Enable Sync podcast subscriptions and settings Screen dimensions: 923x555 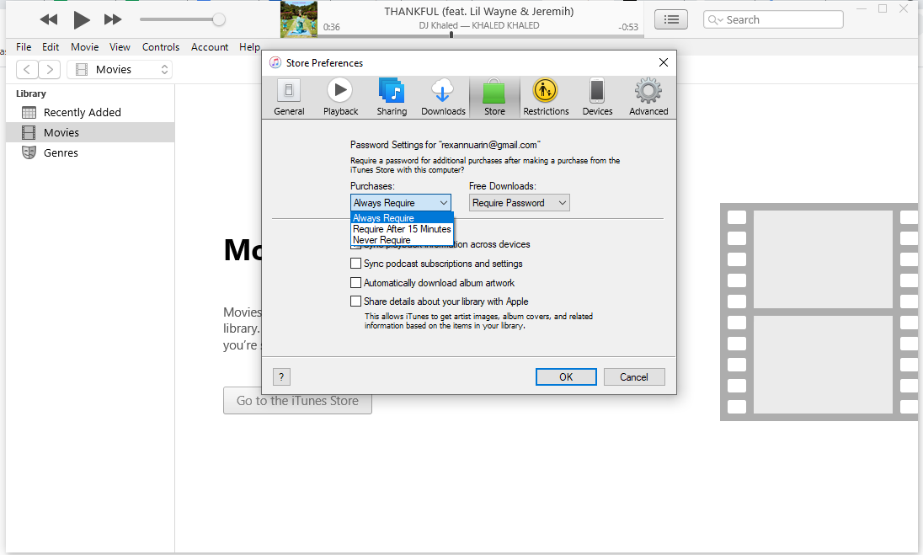[x=355, y=264]
